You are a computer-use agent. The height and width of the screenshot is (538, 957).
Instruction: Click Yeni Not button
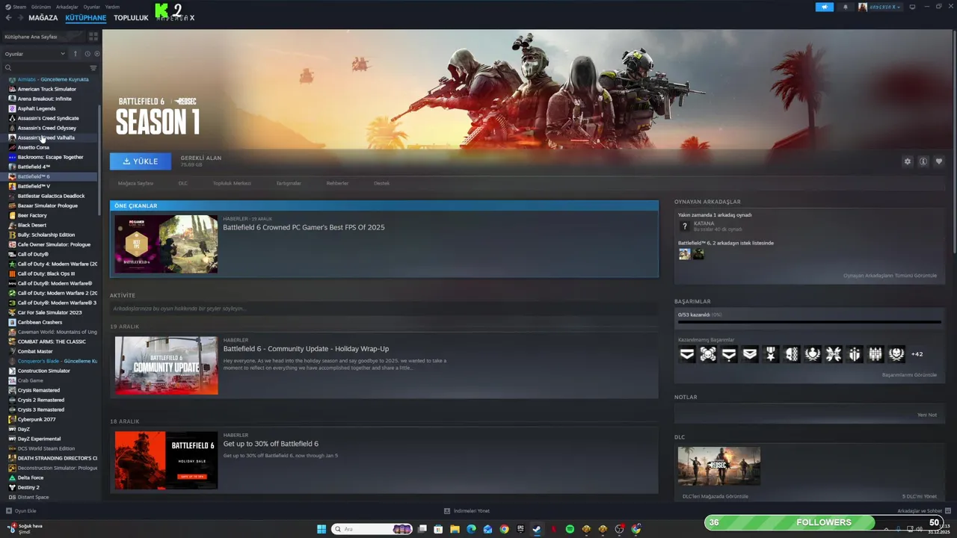[x=927, y=415]
